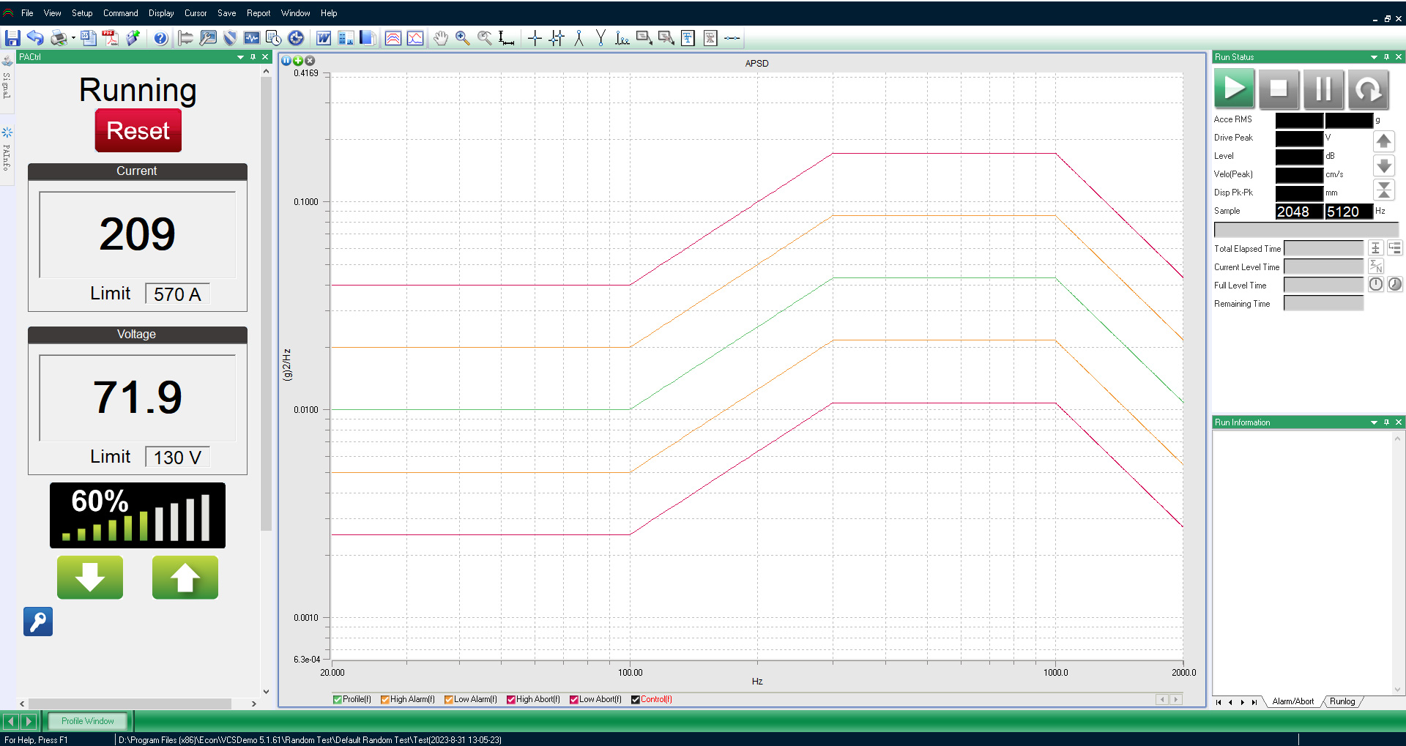The height and width of the screenshot is (746, 1406).
Task: Click the Profile Window button
Action: 87,721
